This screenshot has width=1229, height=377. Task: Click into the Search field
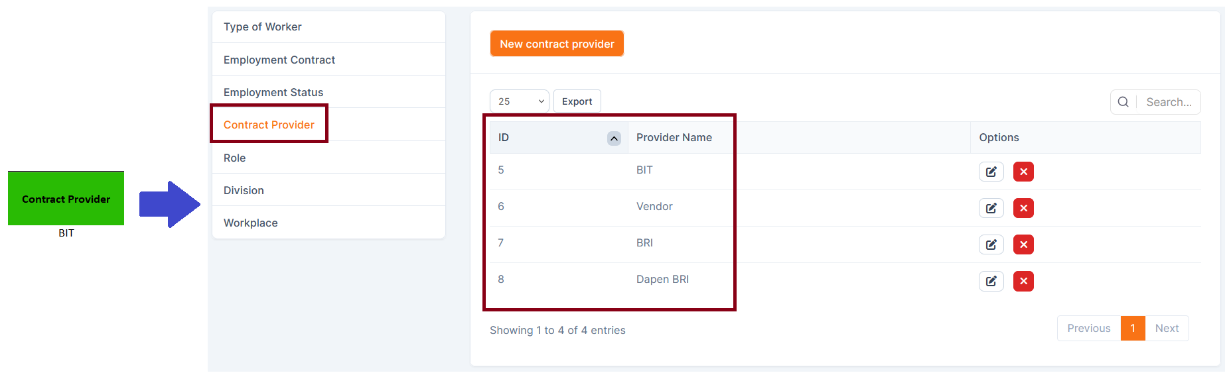(x=1169, y=102)
